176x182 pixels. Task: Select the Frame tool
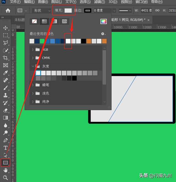pos(5,65)
